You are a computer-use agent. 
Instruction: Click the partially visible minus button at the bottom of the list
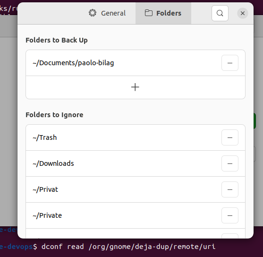coord(230,236)
